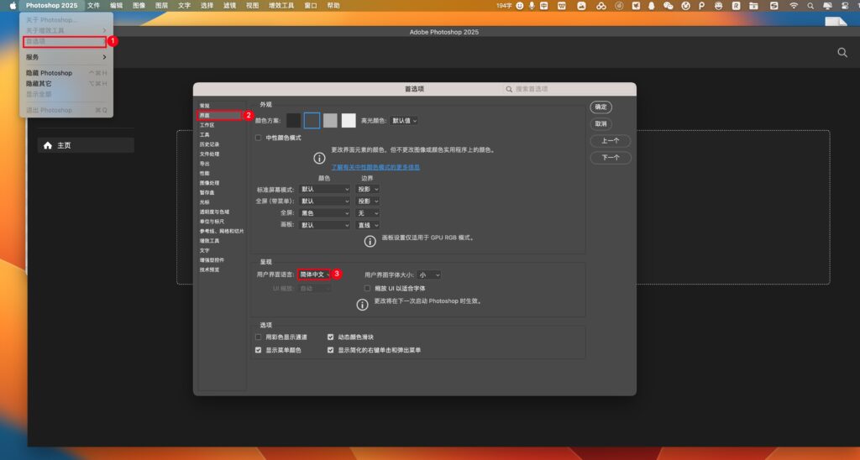Open the 文件 menu
The image size is (860, 460).
click(x=94, y=6)
